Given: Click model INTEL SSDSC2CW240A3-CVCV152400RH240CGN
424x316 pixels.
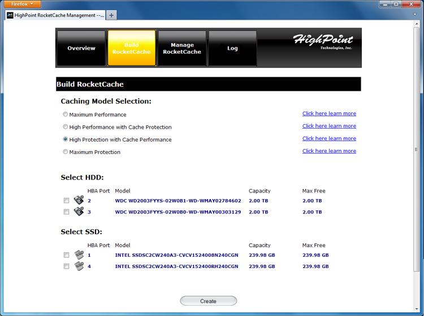Looking at the screenshot, I should 176,266.
